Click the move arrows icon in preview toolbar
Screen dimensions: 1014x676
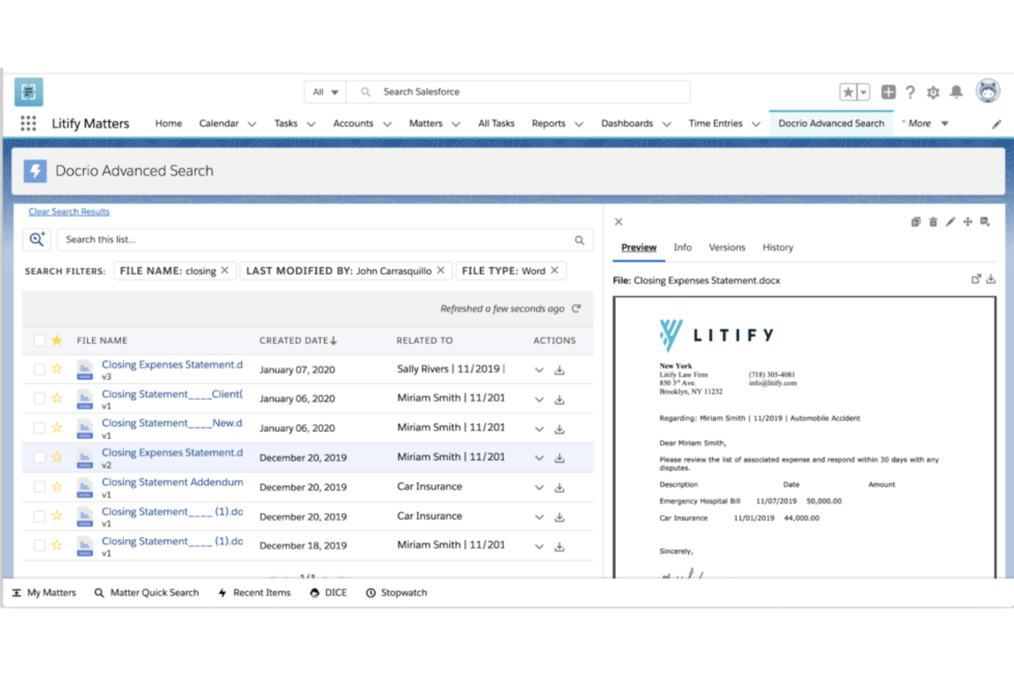coord(967,222)
